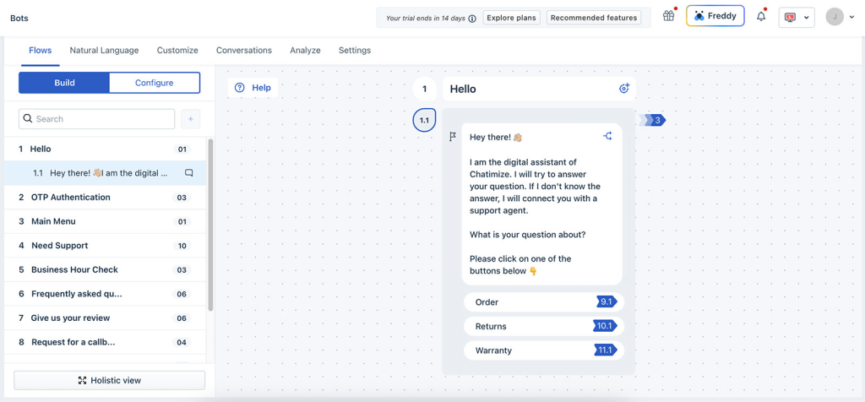The image size is (865, 402).
Task: Expand the OTP Authentication flow
Action: click(x=71, y=198)
